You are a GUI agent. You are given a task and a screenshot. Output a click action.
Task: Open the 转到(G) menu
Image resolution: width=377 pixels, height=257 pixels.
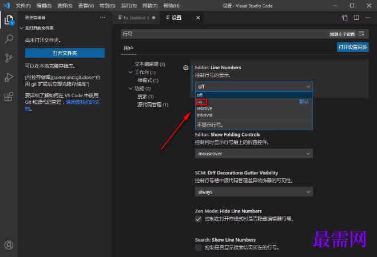coord(108,6)
